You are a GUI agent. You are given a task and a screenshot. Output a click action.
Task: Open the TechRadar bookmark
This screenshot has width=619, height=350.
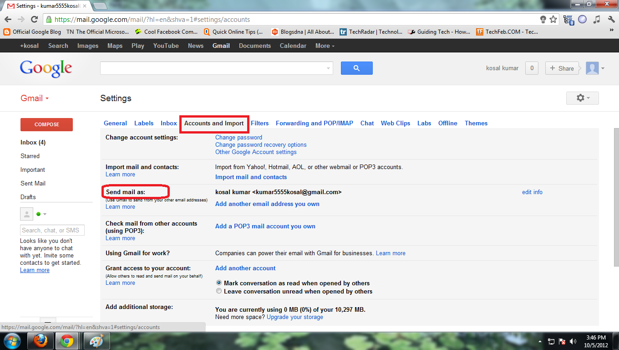pos(371,32)
